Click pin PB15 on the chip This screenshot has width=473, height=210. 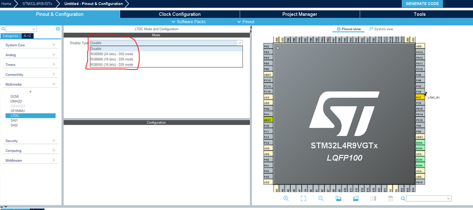tap(420, 182)
